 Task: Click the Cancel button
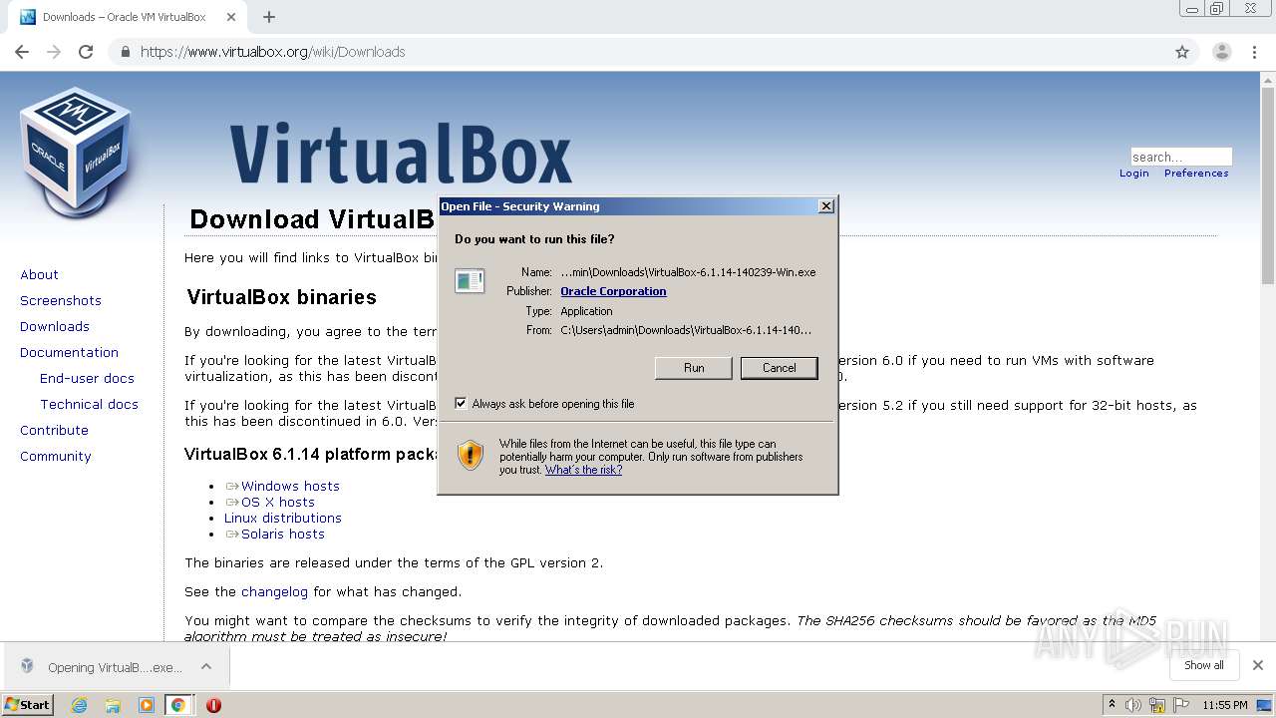(x=780, y=368)
